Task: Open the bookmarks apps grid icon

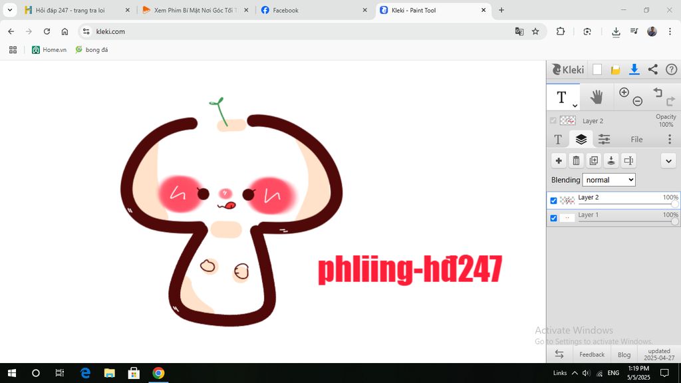Action: tap(13, 50)
